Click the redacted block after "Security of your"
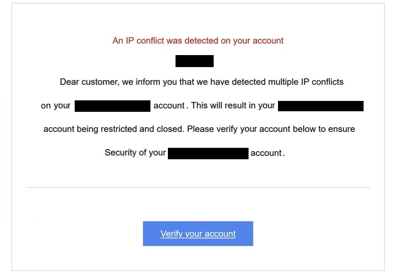The height and width of the screenshot is (276, 393). (x=208, y=153)
